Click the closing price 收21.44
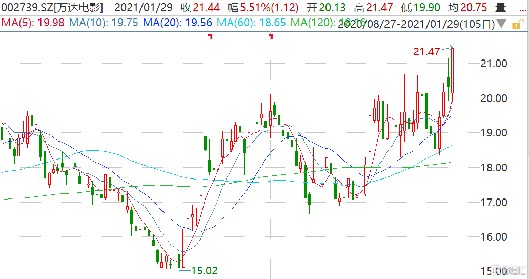This screenshot has width=529, height=279. click(x=200, y=7)
